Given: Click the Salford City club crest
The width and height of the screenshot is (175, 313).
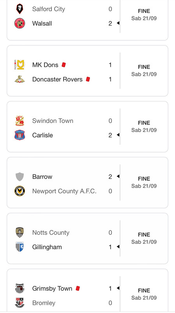Looking at the screenshot, I should (x=20, y=9).
